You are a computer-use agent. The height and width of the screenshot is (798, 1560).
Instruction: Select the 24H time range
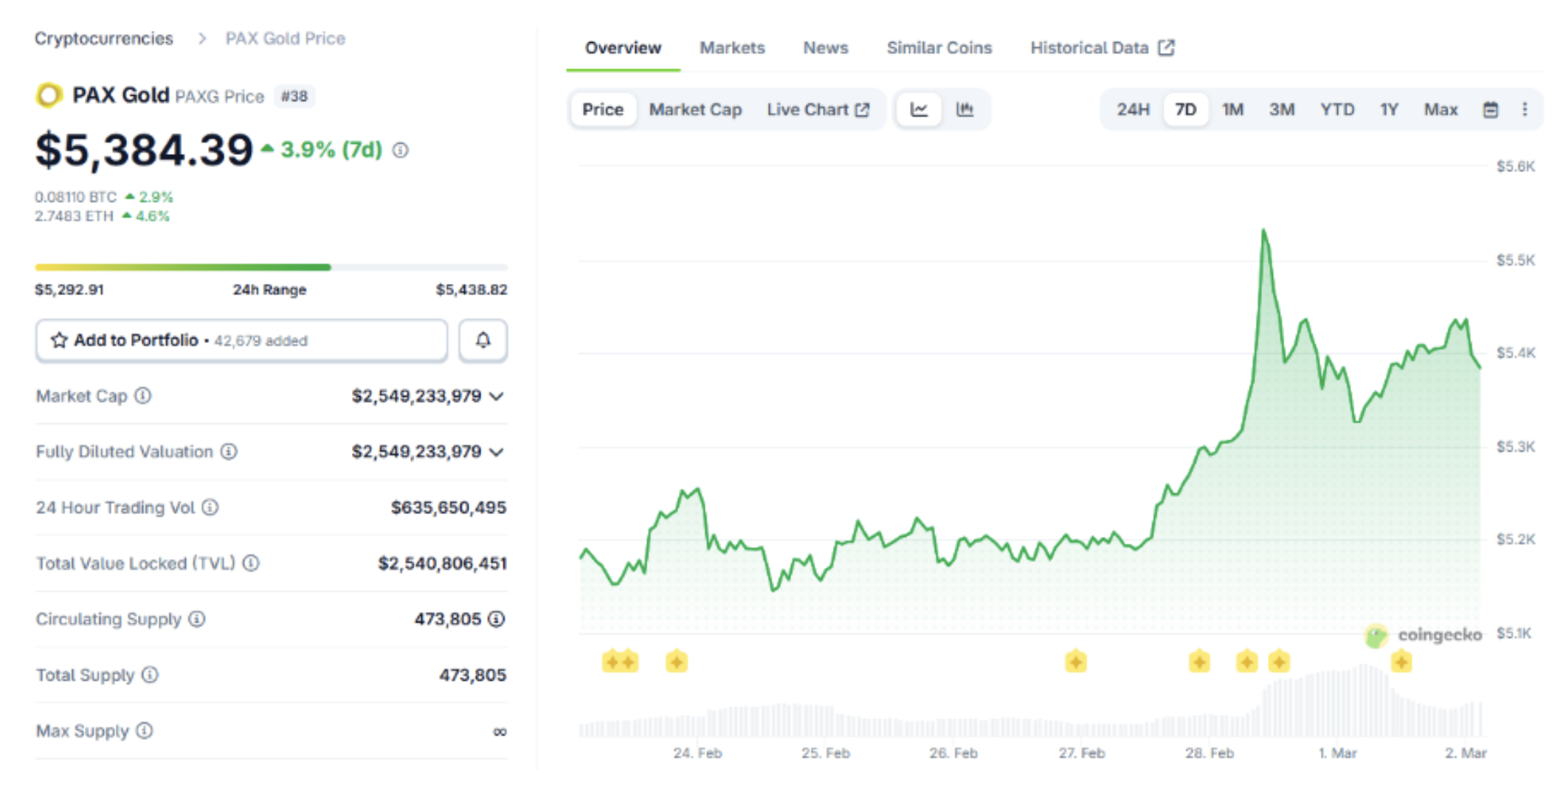pyautogui.click(x=1133, y=110)
